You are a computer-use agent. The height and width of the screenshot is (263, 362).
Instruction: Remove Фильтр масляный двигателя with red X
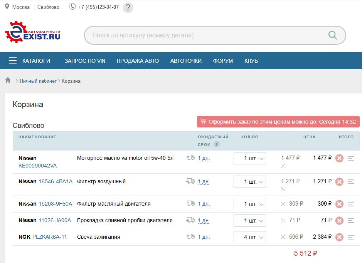click(x=339, y=204)
